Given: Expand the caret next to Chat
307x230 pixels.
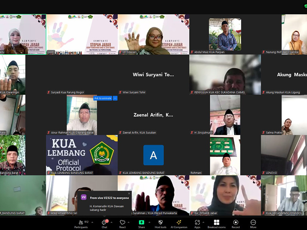Looking at the screenshot, I should [x=111, y=222].
